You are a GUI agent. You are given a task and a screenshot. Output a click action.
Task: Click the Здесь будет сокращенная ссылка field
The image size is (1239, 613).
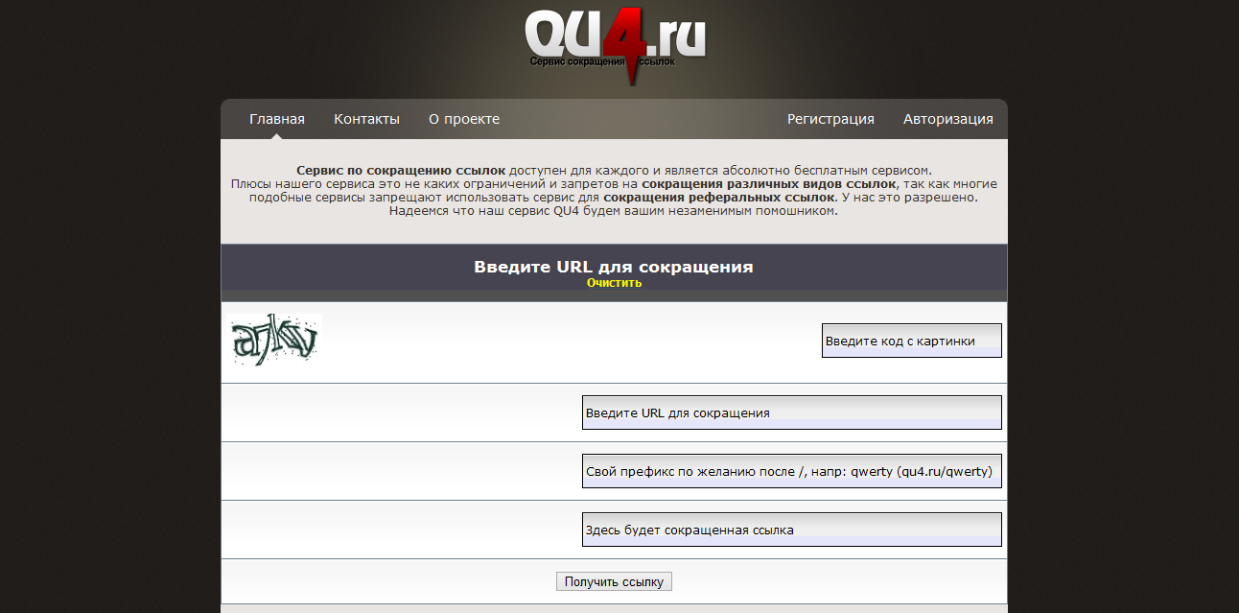[792, 530]
